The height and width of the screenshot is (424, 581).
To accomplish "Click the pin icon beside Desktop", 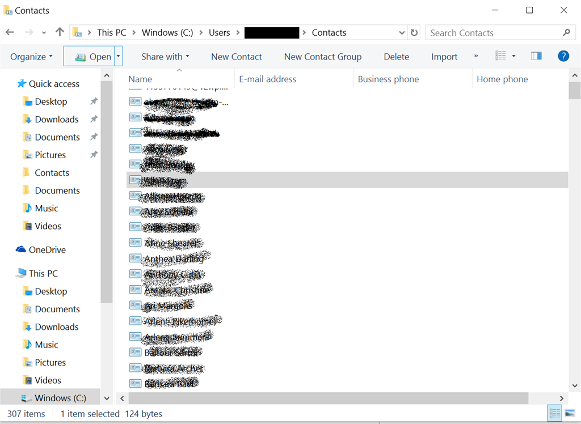I will [x=94, y=101].
